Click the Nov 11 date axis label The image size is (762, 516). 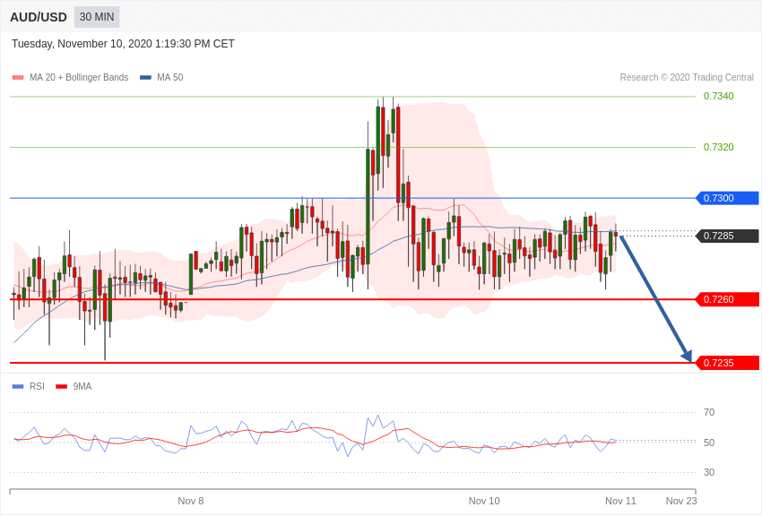620,501
